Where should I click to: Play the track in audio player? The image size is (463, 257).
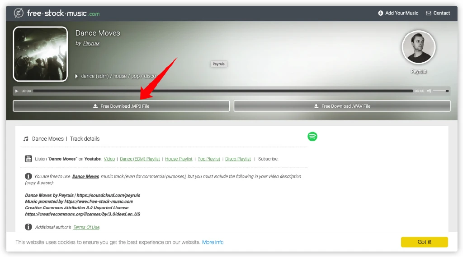coord(17,91)
